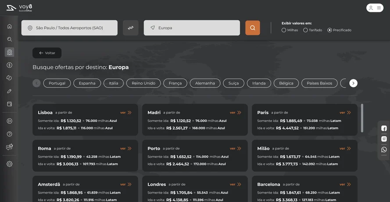This screenshot has width=390, height=202.
Task: Click the play video icon in sidebar
Action: (9, 121)
